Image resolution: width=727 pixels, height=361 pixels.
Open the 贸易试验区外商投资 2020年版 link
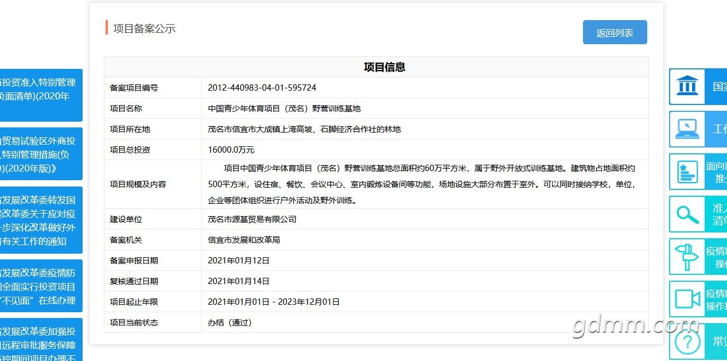click(41, 154)
